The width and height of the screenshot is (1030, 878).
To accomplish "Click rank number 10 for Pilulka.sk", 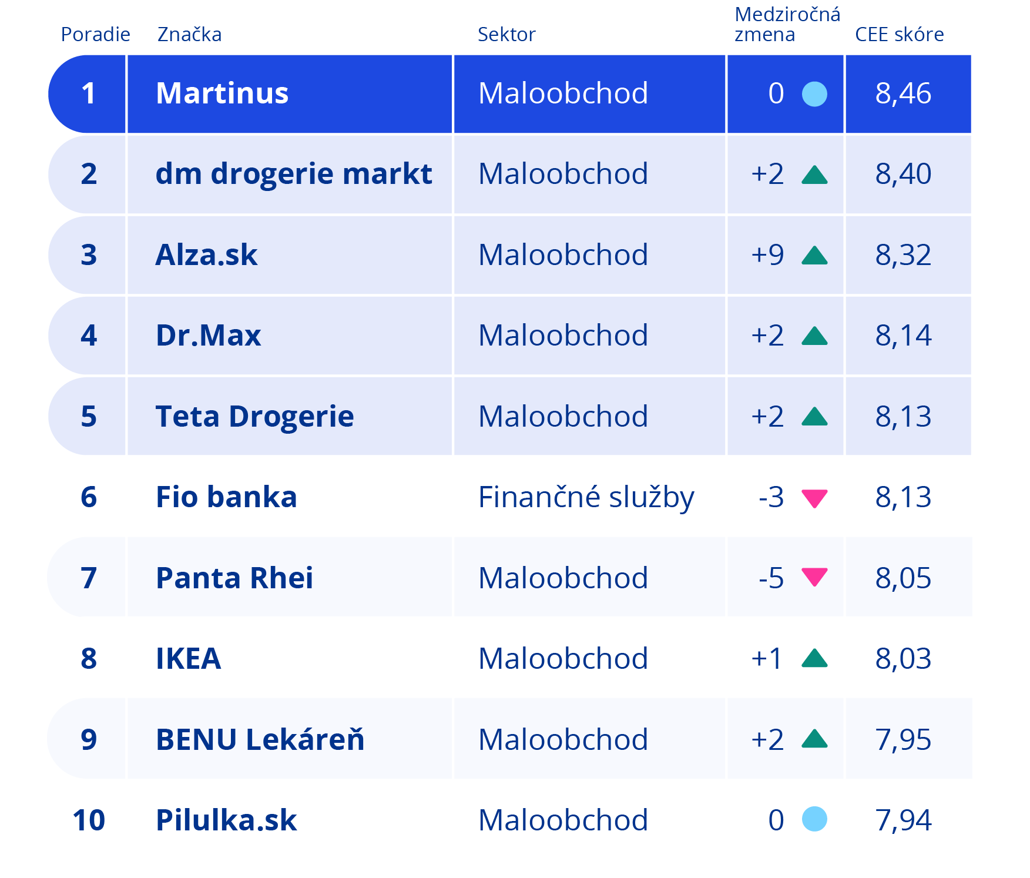I will (89, 820).
